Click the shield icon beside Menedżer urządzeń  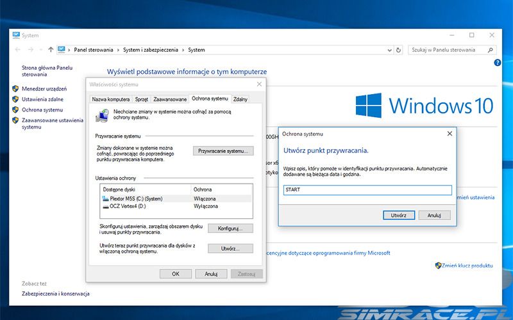click(x=15, y=89)
